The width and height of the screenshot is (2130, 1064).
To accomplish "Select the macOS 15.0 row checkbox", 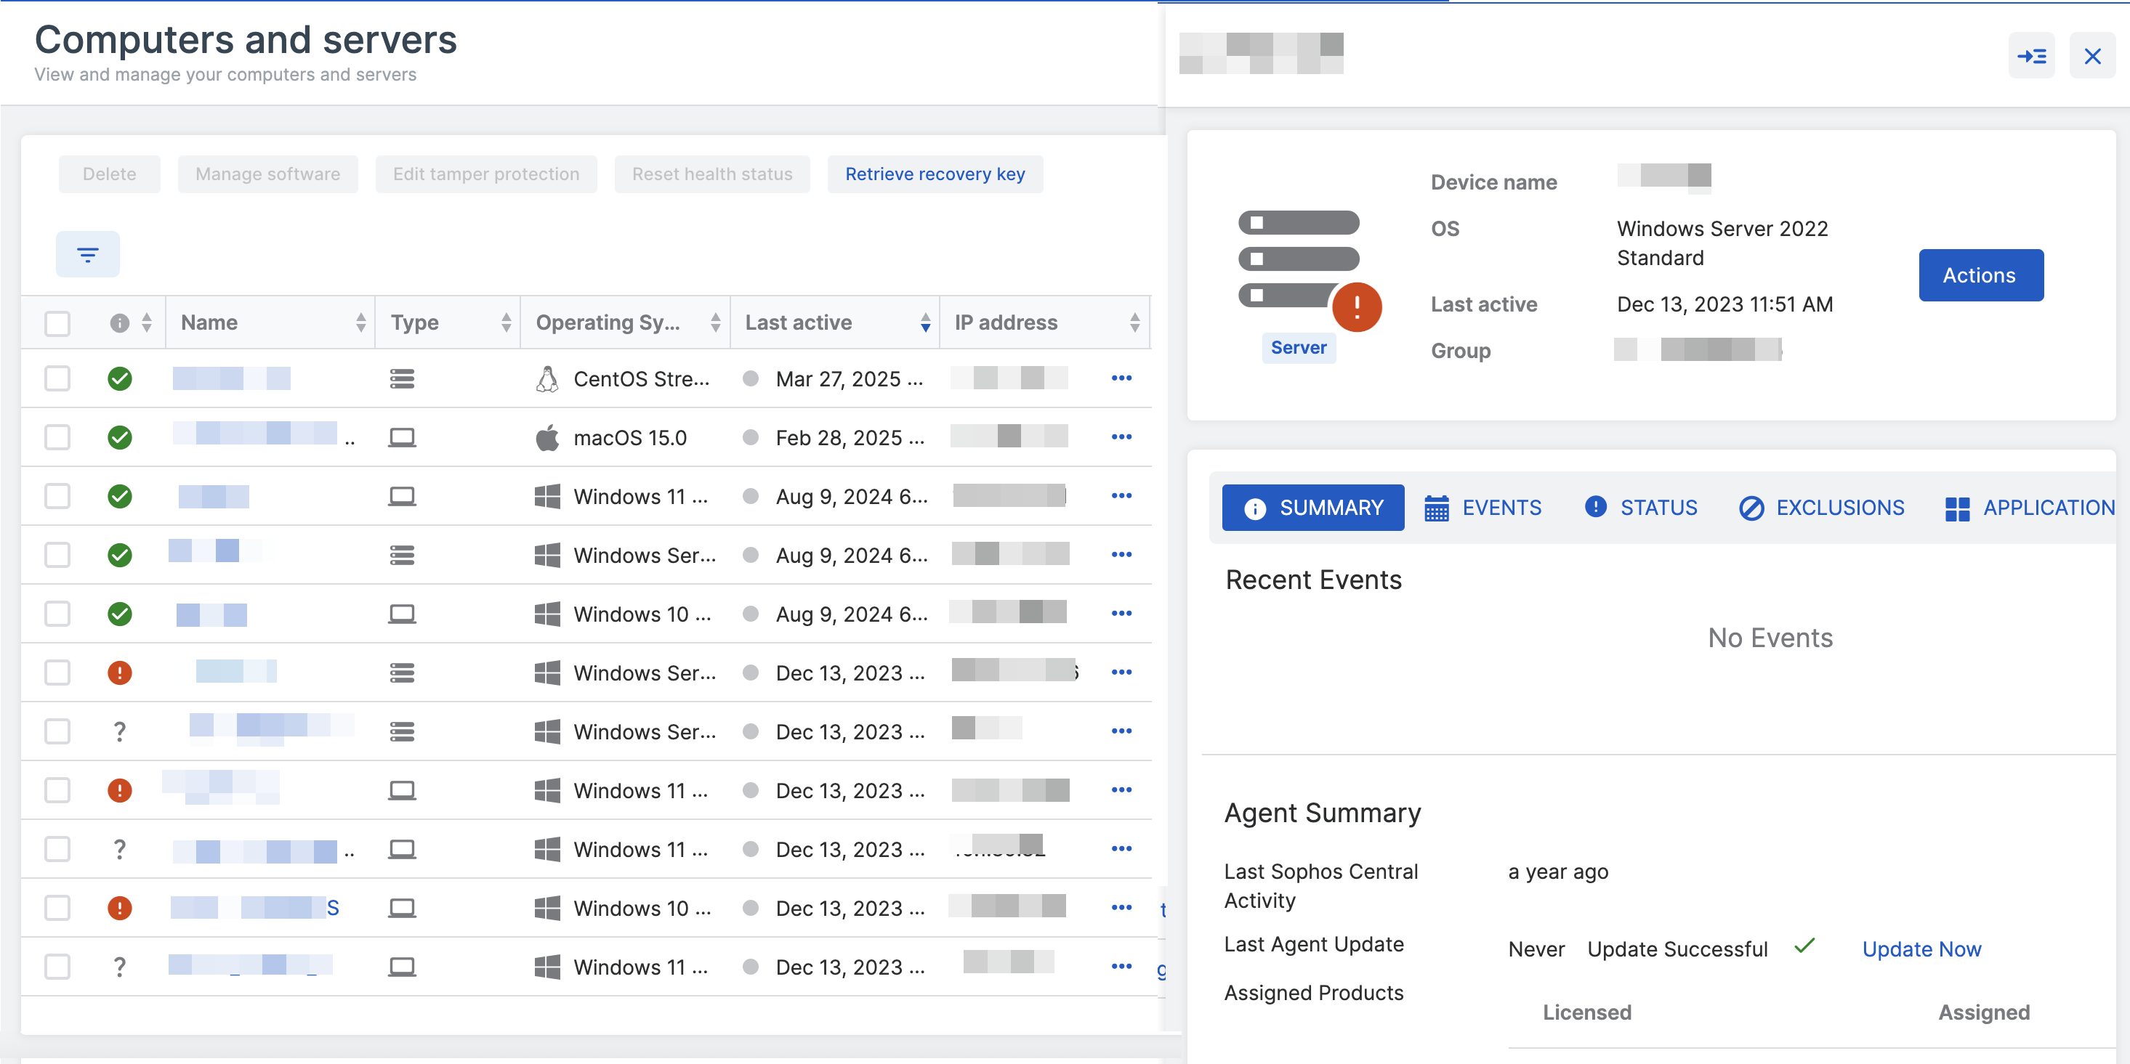I will click(57, 437).
